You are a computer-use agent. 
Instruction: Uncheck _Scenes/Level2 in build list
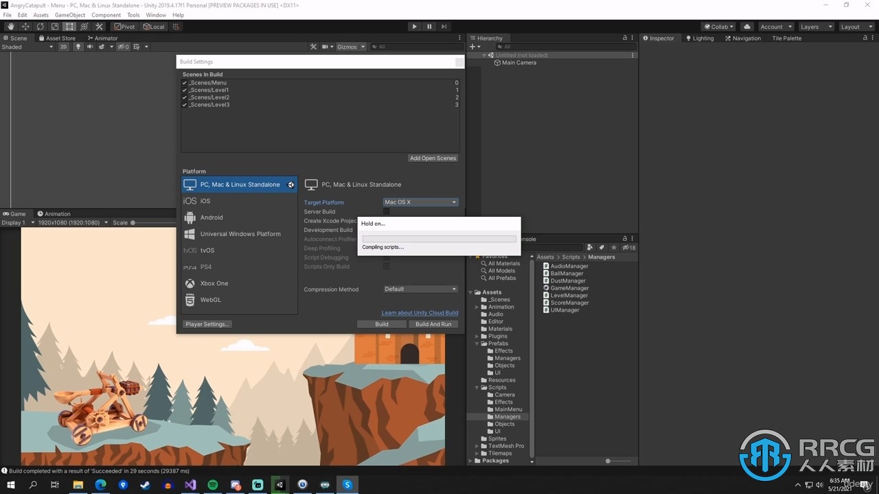(185, 97)
